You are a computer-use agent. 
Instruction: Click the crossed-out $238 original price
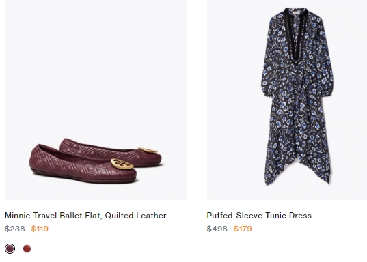click(15, 229)
